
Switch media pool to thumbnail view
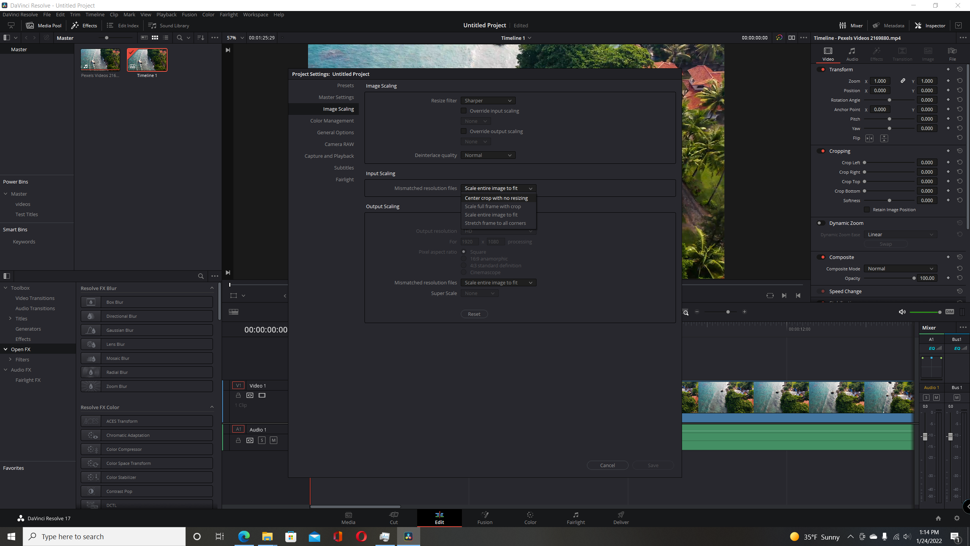coord(155,38)
